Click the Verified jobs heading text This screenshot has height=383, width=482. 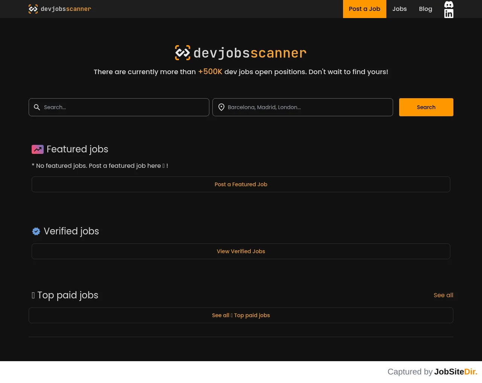72,231
